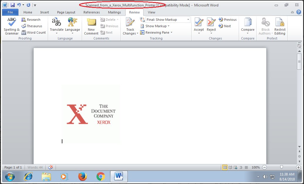Open the display options menu next to Final: Show Markup
Viewport: 304px width, 184px height.
(142, 20)
